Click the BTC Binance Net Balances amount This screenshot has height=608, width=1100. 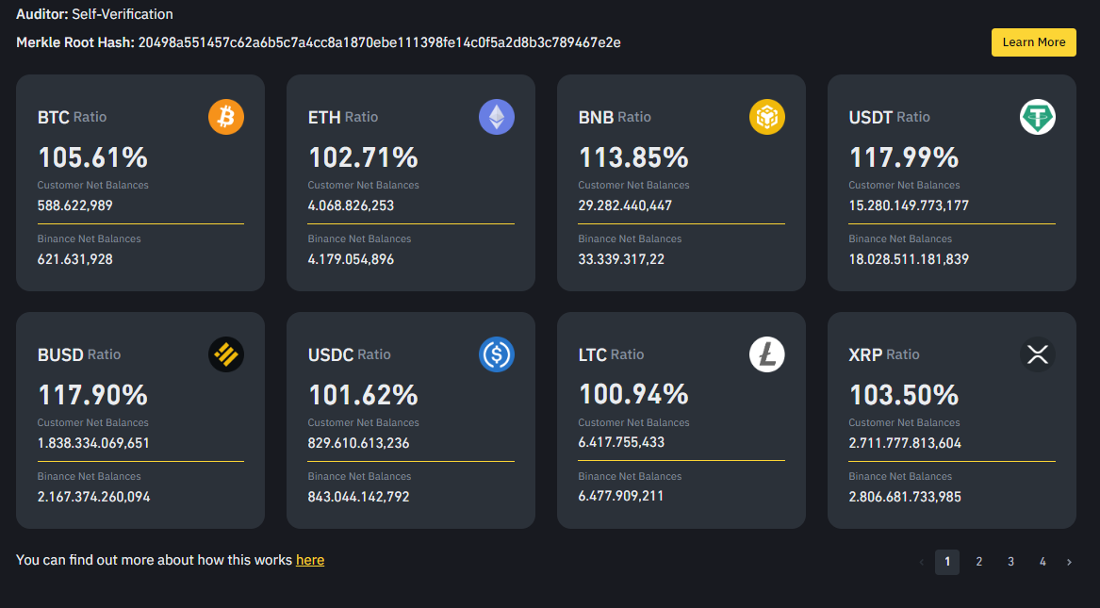[x=75, y=259]
